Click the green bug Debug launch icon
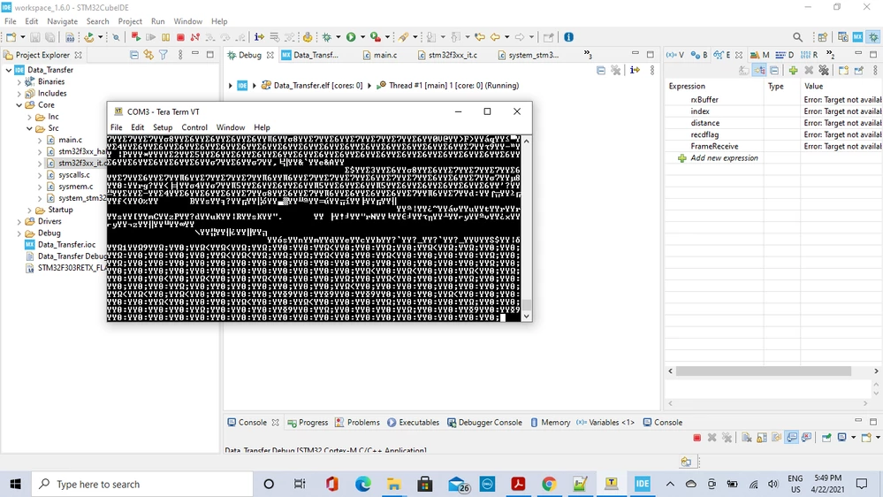 pyautogui.click(x=327, y=37)
